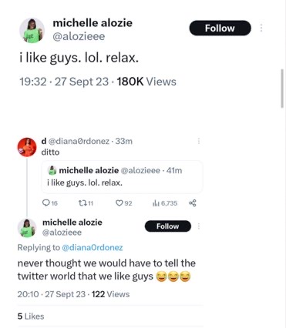Viewport: 286px width, 328px height.
Task: Follow michelle alozie from the reply tweet
Action: [x=168, y=226]
